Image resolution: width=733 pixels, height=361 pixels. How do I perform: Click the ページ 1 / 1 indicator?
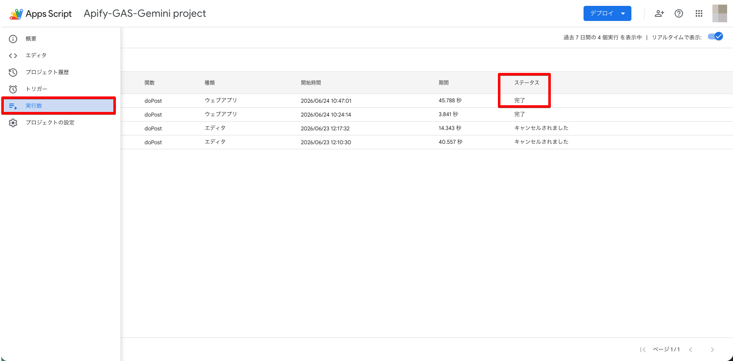[666, 349]
